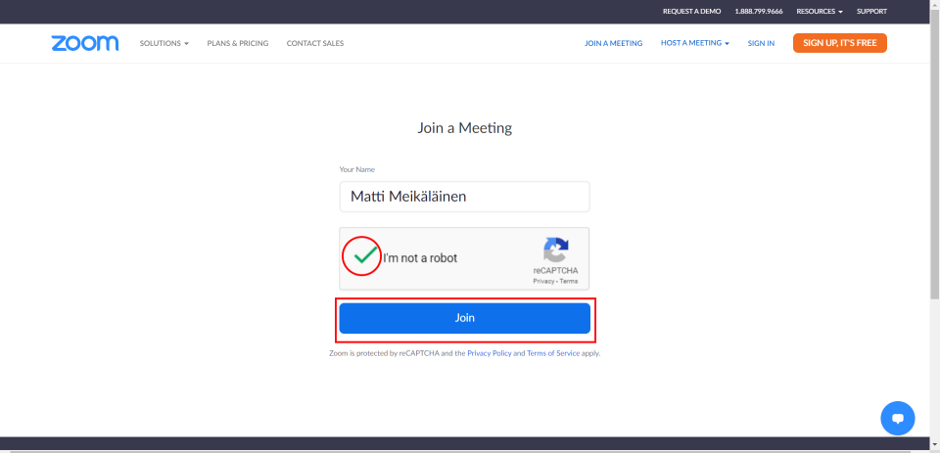Click the Your Name label
Screen dimensions: 940x453
356,169
